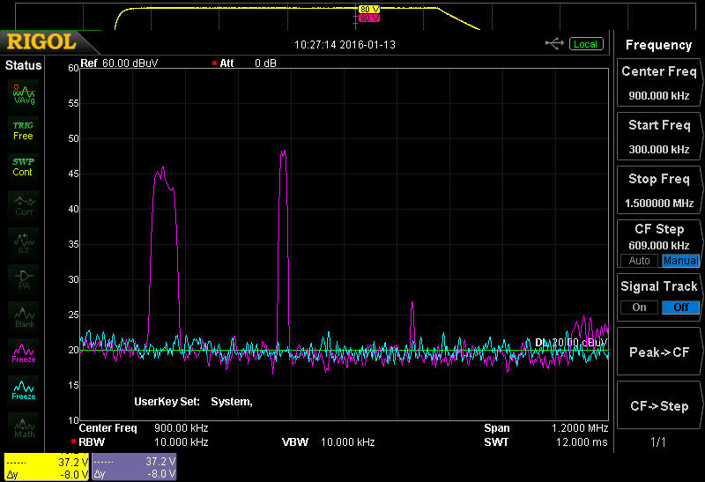Click the SWP Cont sweep icon
Viewport: 705px width, 482px height.
click(x=23, y=167)
